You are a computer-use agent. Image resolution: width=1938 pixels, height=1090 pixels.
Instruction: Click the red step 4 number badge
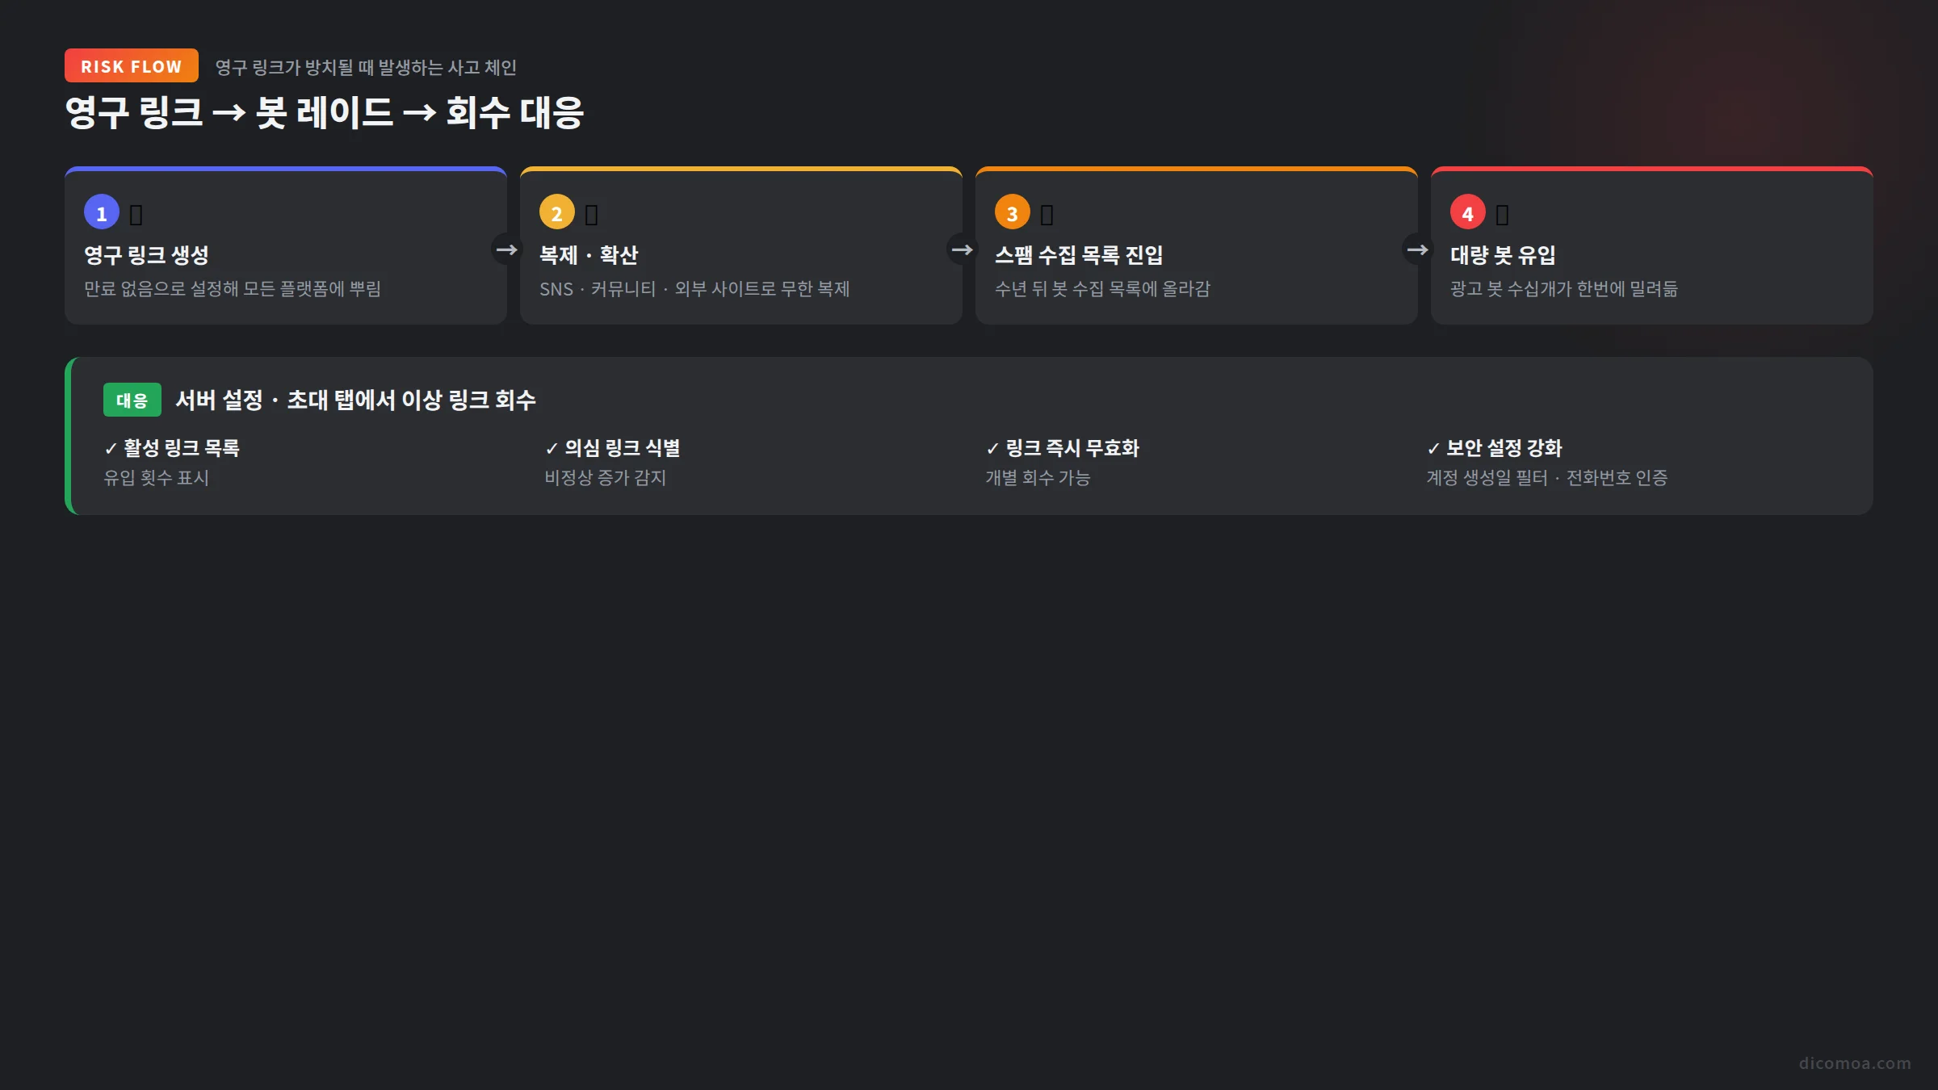[1468, 212]
